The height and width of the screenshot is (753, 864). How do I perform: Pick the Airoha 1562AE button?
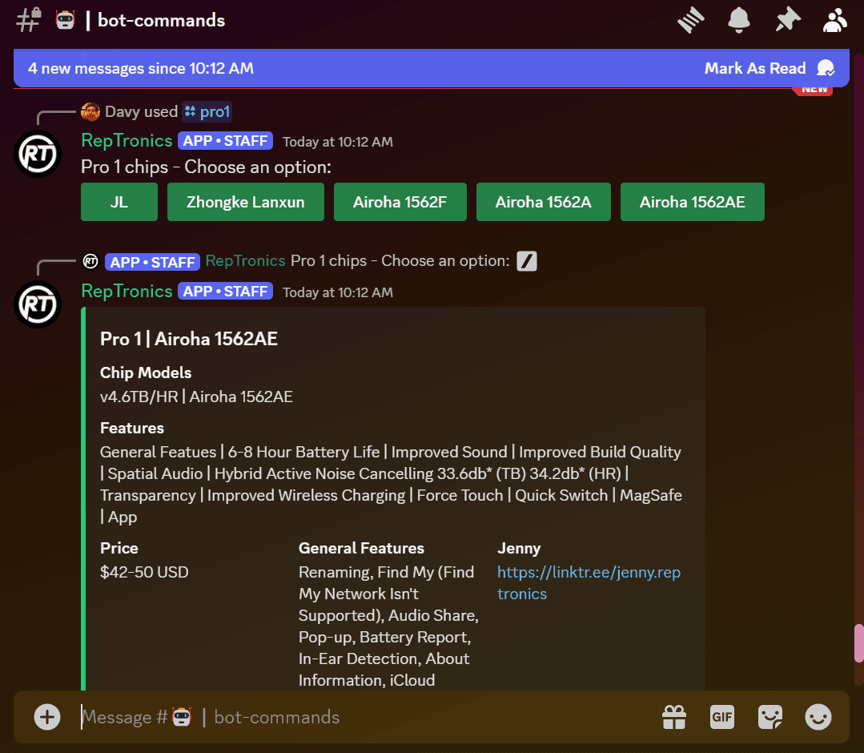[692, 202]
